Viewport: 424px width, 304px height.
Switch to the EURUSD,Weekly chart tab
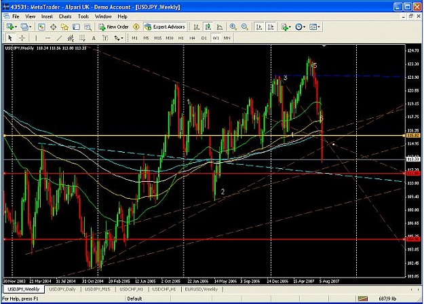201,289
